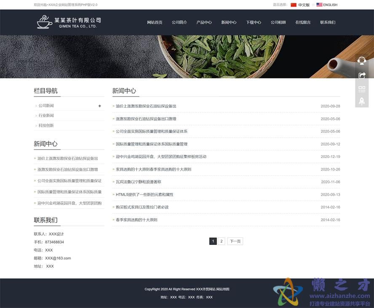Expand 公司新闻 with the plus sign
This screenshot has width=374, height=308.
99,106
